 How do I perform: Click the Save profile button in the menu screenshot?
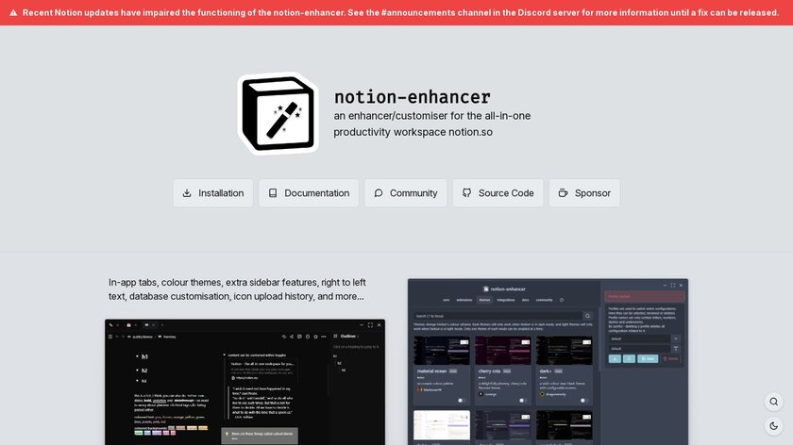click(648, 358)
